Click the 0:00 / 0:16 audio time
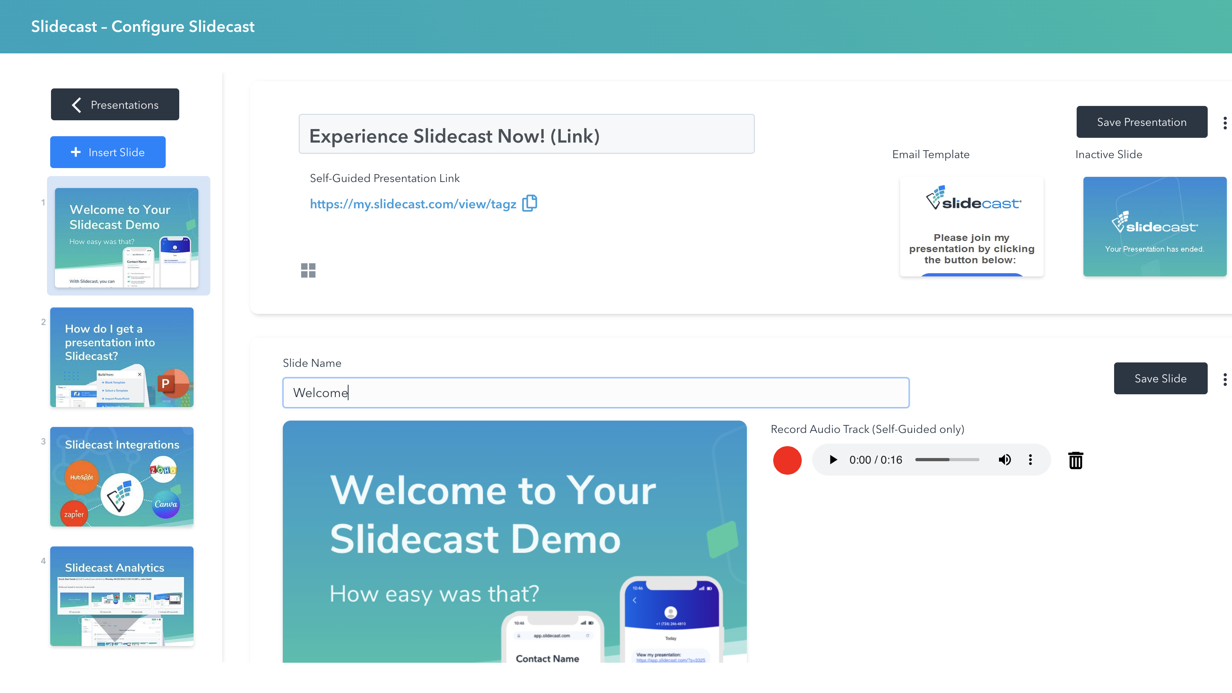This screenshot has width=1232, height=693. [x=876, y=460]
